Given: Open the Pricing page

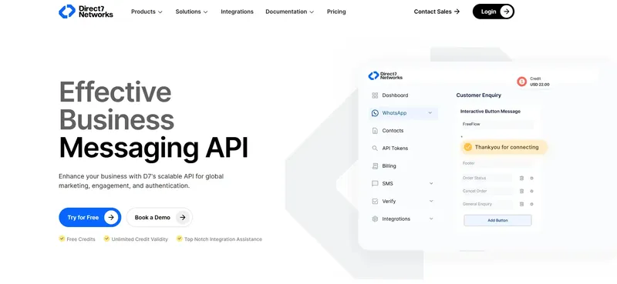Looking at the screenshot, I should pos(336,12).
